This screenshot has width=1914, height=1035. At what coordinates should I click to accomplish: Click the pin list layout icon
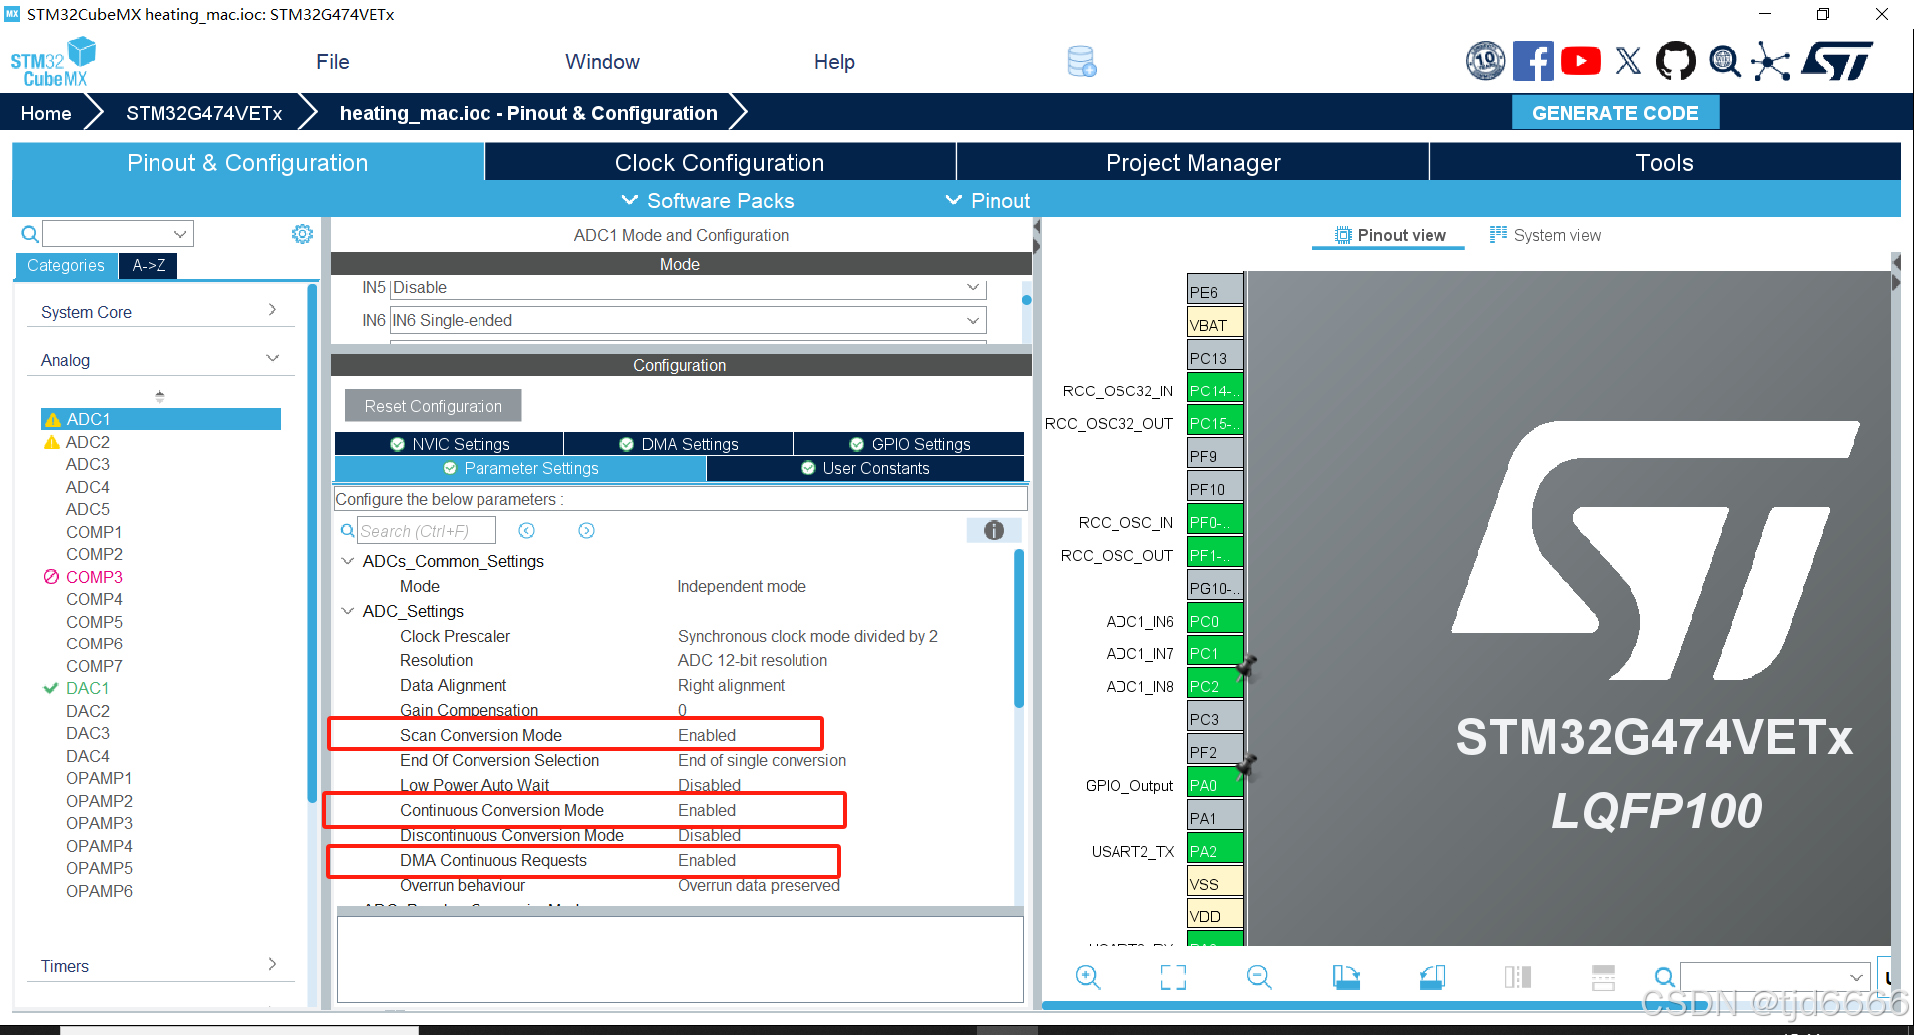click(1603, 977)
